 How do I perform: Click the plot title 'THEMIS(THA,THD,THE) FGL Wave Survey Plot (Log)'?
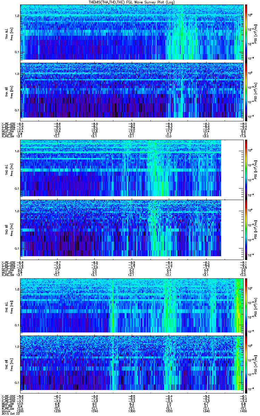click(x=132, y=2)
